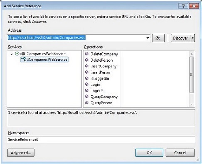This screenshot has width=202, height=164.
Task: Open the Discover button dropdown arrow
Action: coord(192,38)
